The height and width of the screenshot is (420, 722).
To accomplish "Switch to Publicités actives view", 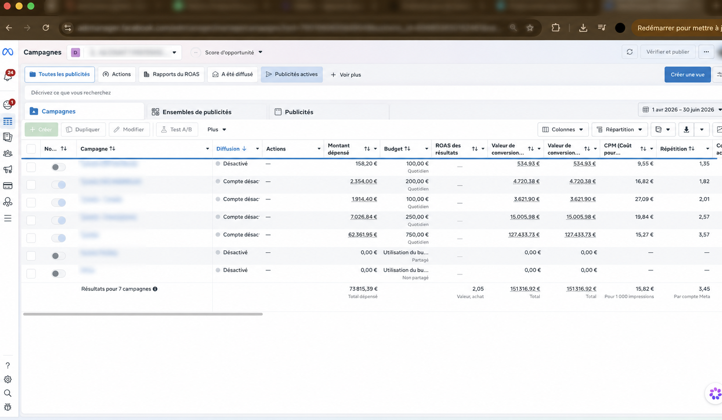I will point(292,74).
